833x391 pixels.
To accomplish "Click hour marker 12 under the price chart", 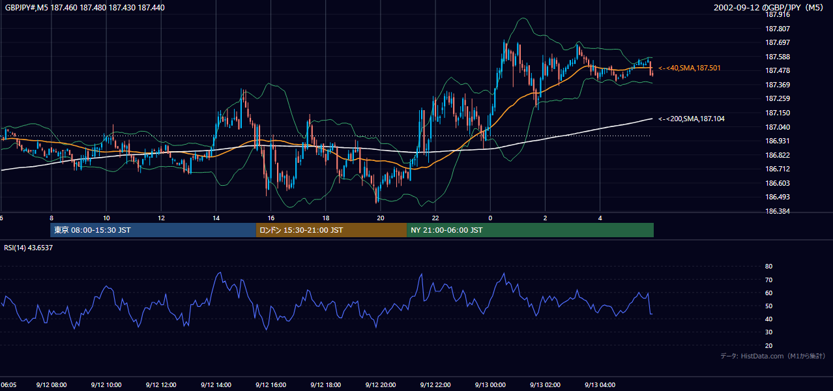I will tap(161, 218).
